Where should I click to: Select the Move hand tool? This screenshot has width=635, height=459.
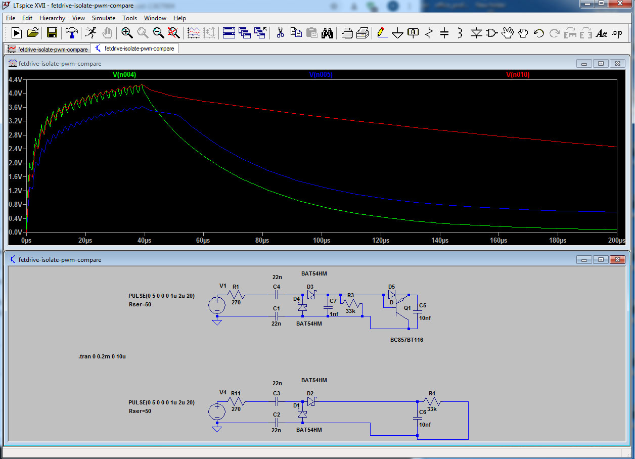[507, 33]
